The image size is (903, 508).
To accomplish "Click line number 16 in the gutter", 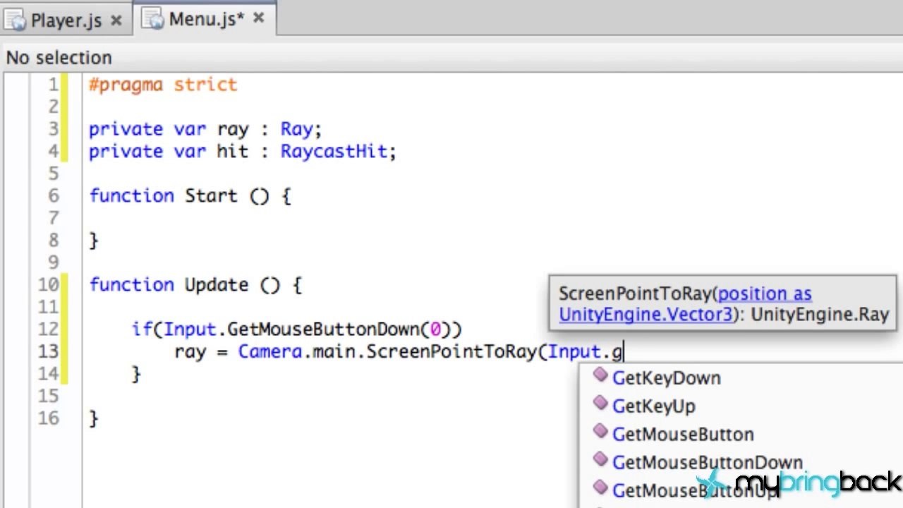I will pos(49,418).
